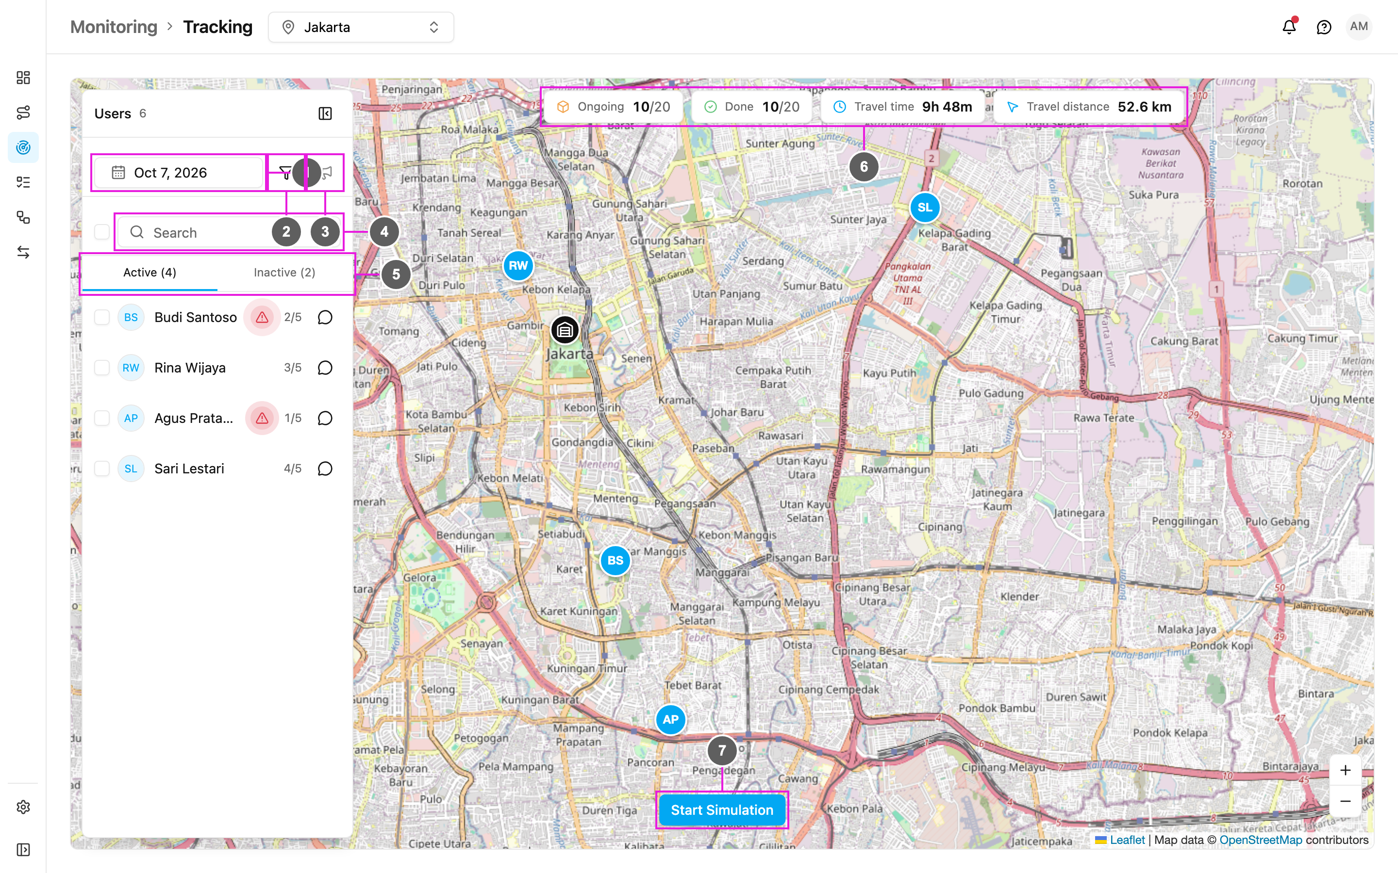Viewport: 1398px width, 873px height.
Task: Select the Budi Santoso user name
Action: pos(195,317)
